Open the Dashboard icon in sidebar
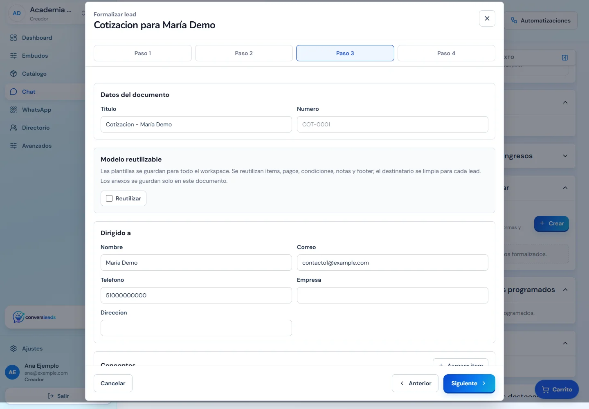This screenshot has height=409, width=589. 13,38
